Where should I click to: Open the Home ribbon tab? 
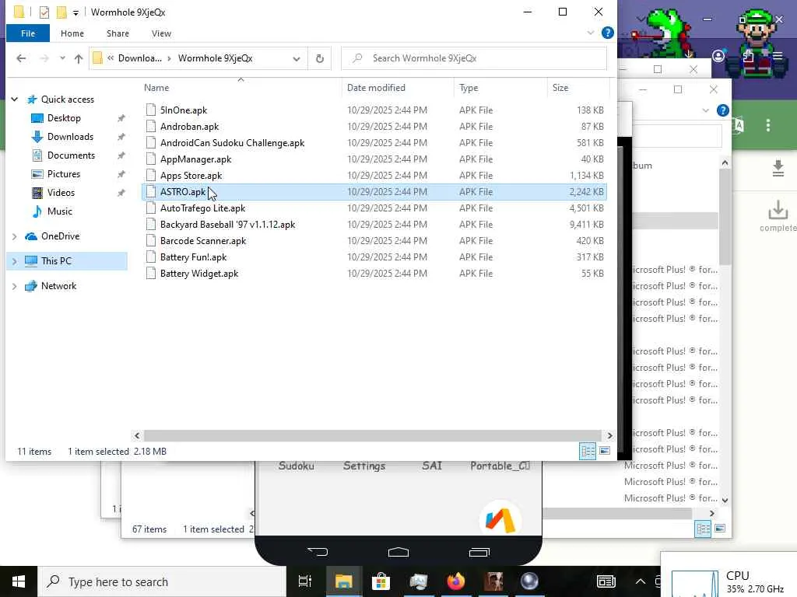(72, 33)
